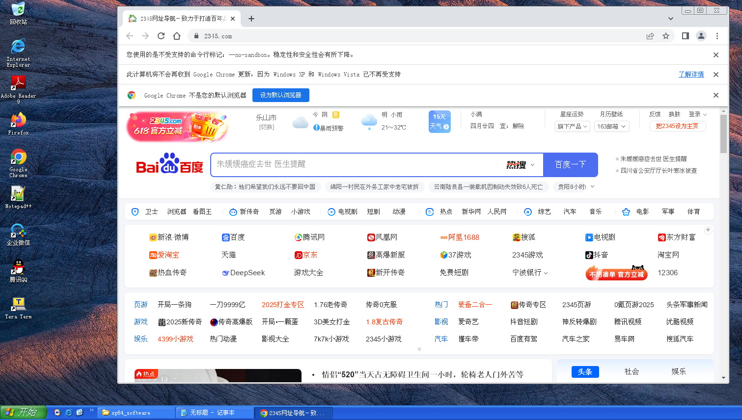Viewport: 742px width, 420px height.
Task: Open the 热搜 dropdown in search box
Action: [x=521, y=165]
